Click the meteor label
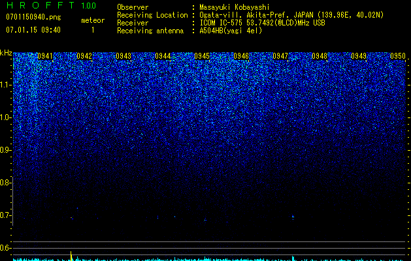This screenshot has height=261, width=411. pyautogui.click(x=93, y=20)
